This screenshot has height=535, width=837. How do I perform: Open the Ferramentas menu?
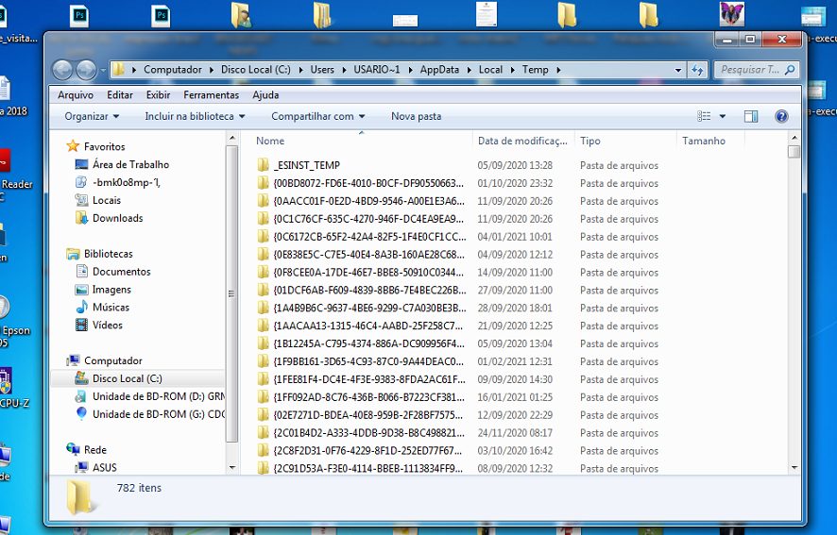click(211, 95)
